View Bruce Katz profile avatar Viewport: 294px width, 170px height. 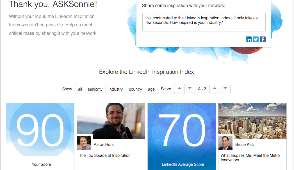point(225,143)
